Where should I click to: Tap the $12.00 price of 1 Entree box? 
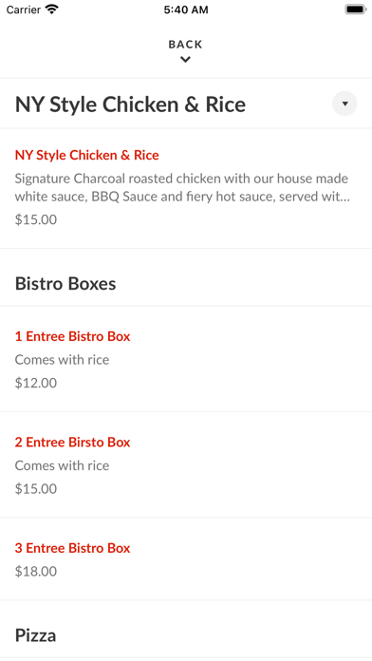click(36, 383)
